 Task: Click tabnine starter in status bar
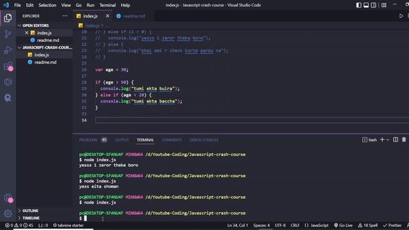pos(68,226)
